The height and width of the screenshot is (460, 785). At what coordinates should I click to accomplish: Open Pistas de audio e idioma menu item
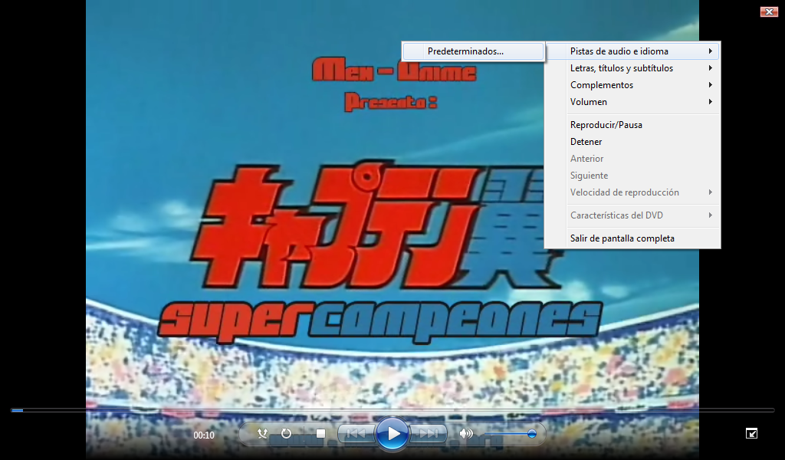click(x=632, y=51)
